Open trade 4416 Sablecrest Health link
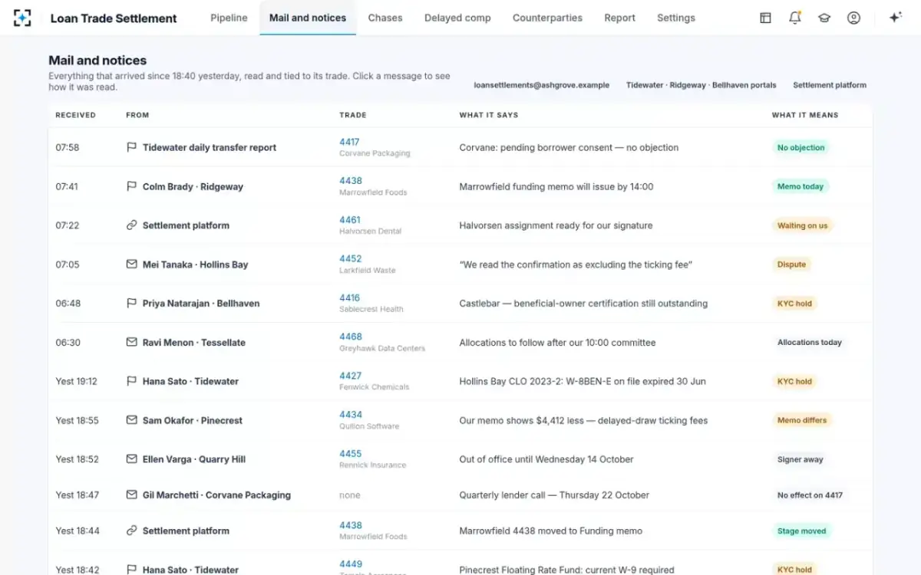 [350, 298]
